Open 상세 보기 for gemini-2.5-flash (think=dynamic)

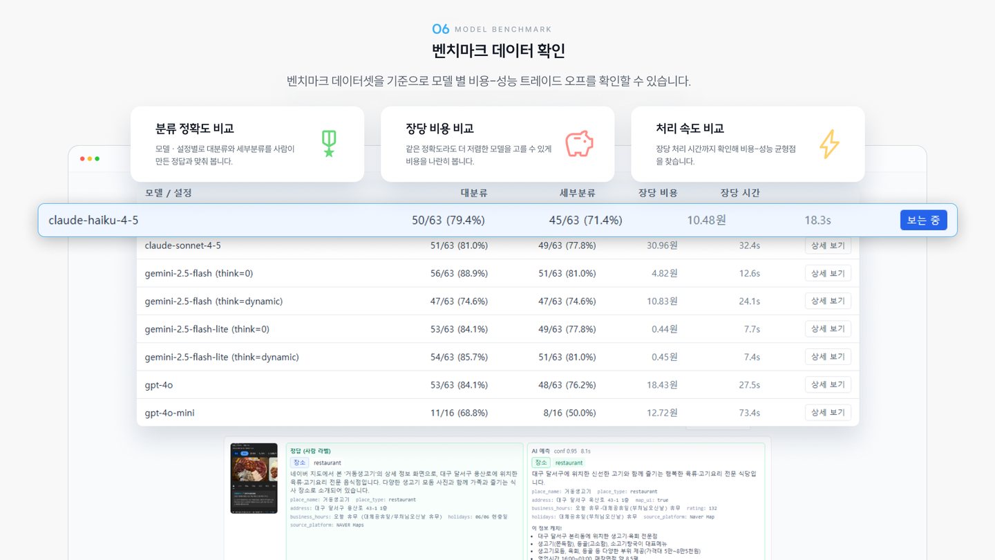click(x=828, y=301)
